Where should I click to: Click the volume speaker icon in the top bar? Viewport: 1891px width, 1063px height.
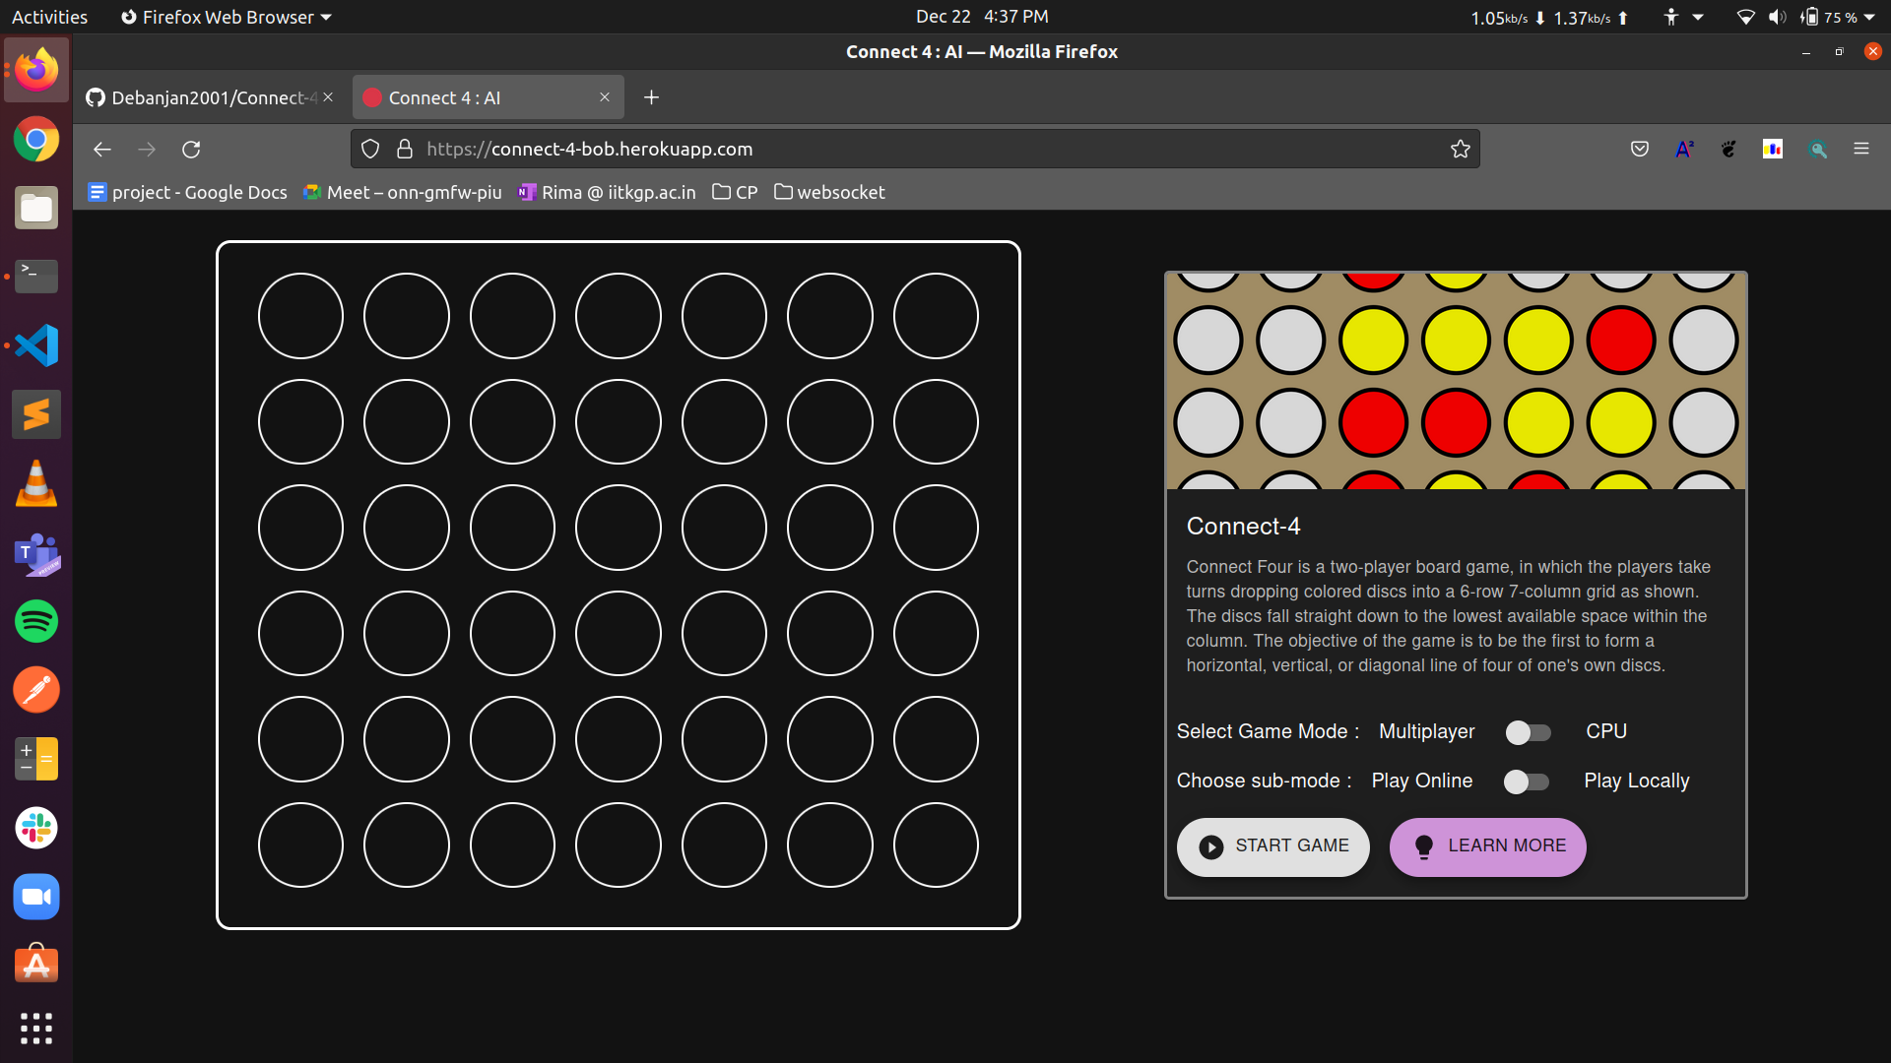point(1777,17)
